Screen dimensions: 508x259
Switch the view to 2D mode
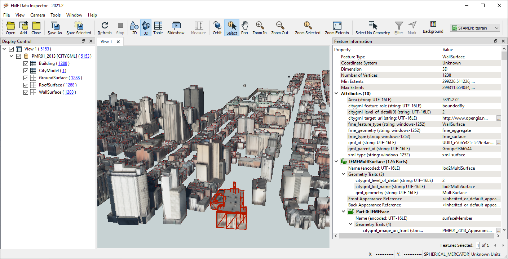coord(134,28)
